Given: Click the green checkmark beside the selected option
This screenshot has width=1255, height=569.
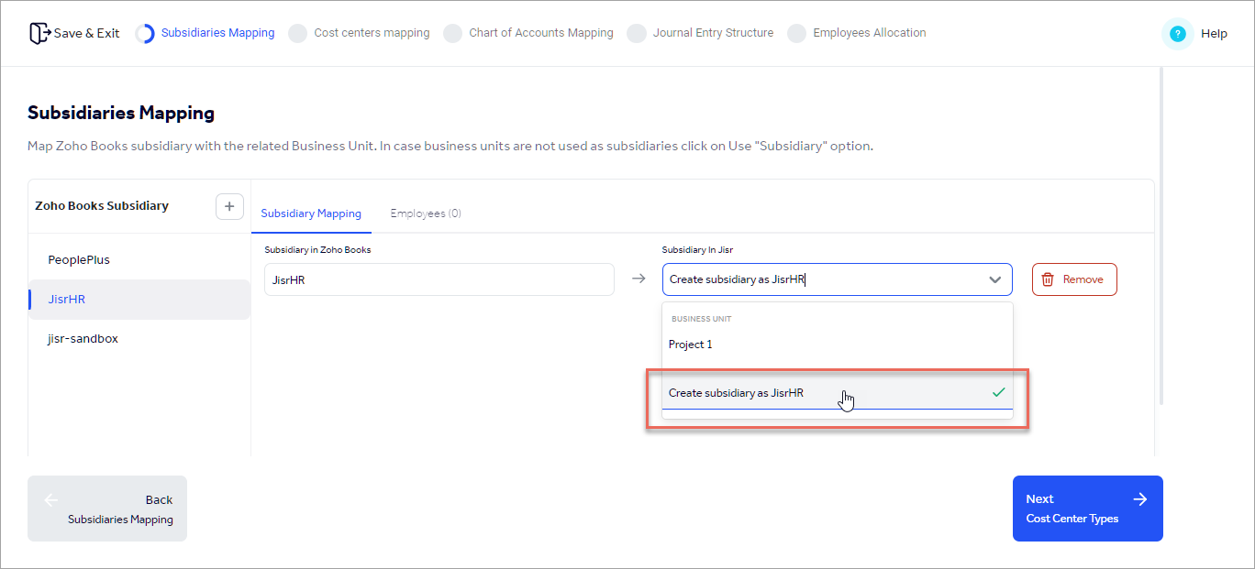Looking at the screenshot, I should click(x=997, y=392).
